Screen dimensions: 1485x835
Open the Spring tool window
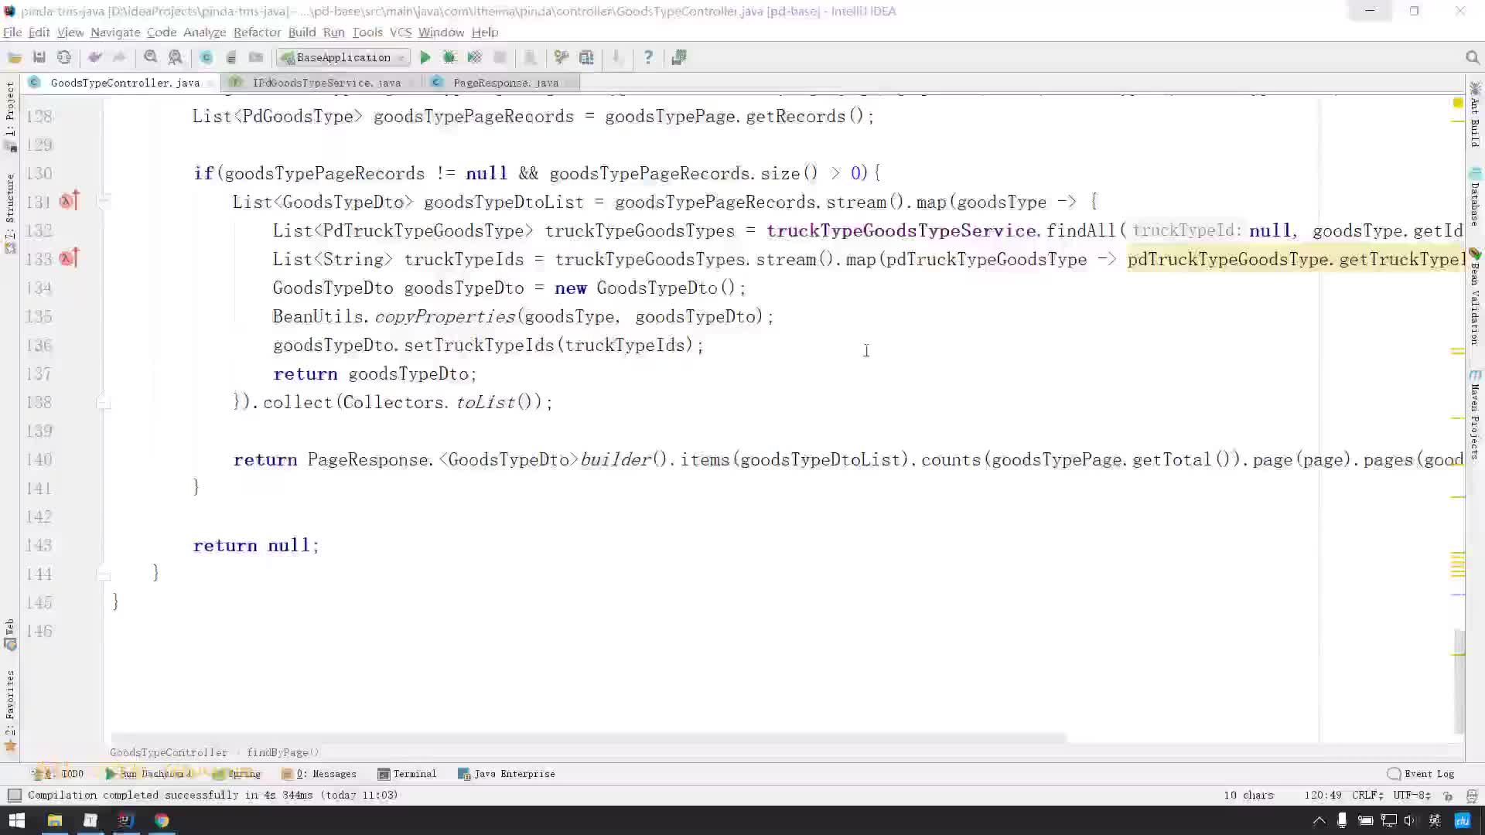click(238, 774)
